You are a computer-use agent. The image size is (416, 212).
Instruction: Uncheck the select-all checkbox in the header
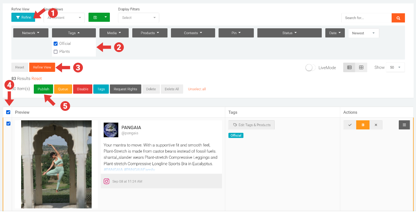[x=8, y=112]
